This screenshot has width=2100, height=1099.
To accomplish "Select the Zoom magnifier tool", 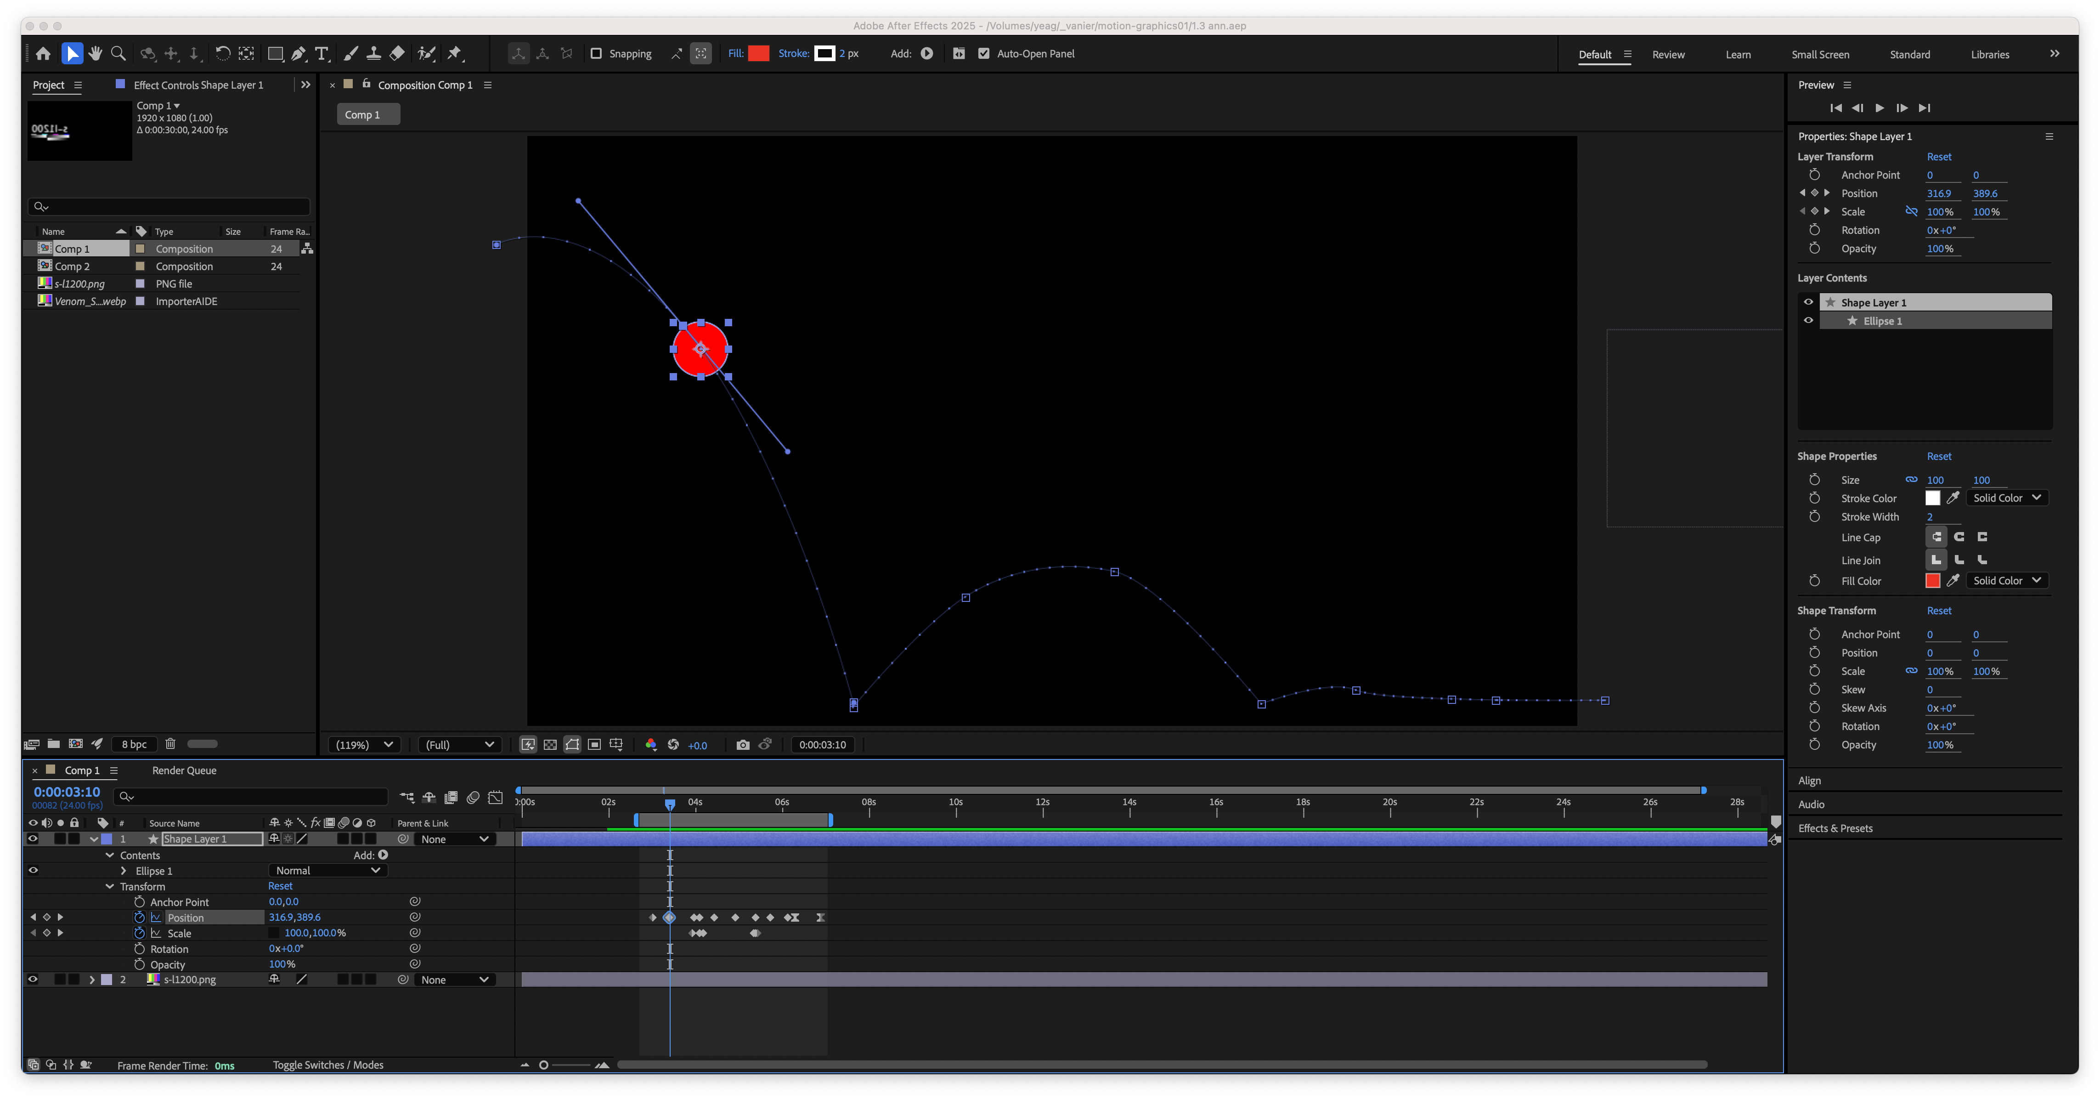I will click(118, 54).
